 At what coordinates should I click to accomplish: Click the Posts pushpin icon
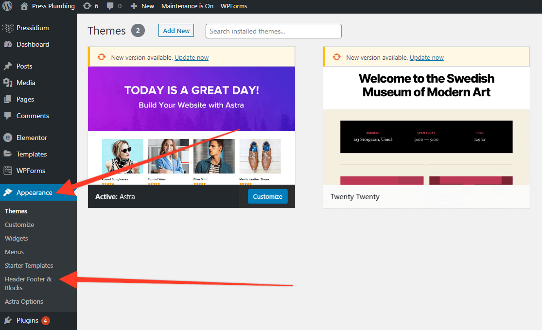pyautogui.click(x=8, y=66)
